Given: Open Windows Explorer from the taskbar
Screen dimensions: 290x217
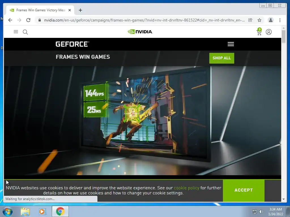Looking at the screenshot, I should click(x=25, y=211).
